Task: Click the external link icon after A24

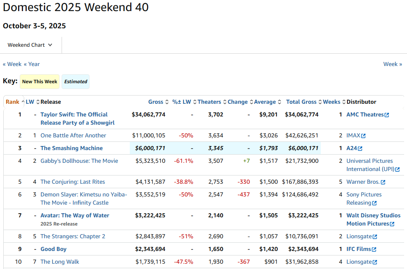Action: click(x=360, y=149)
